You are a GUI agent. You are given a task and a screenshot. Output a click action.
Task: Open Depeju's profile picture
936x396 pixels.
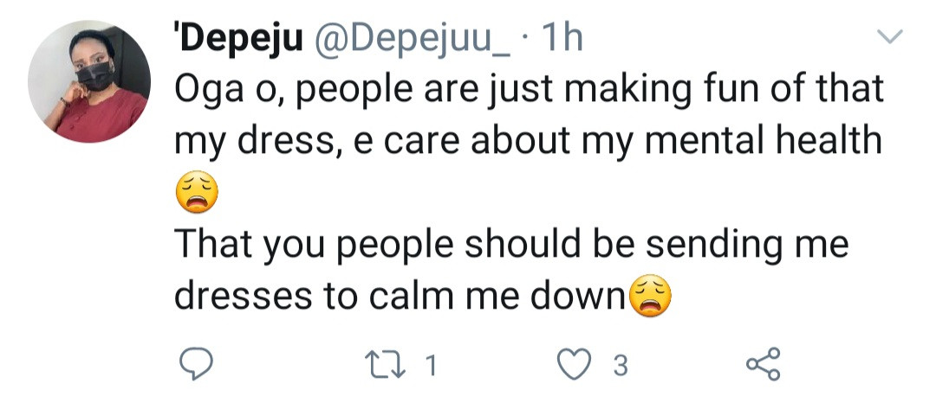point(88,82)
